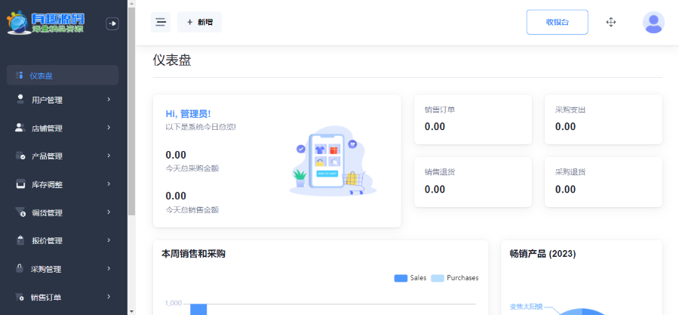The image size is (679, 315).
Task: Open the user avatar profile icon
Action: pos(653,23)
